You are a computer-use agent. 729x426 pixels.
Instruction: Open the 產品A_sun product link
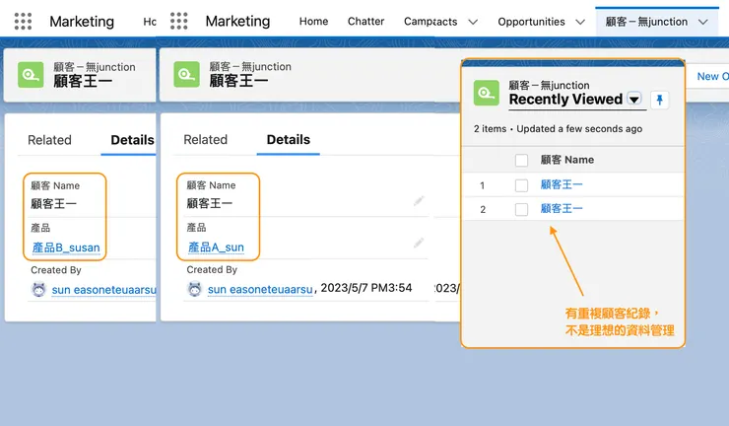pos(216,248)
